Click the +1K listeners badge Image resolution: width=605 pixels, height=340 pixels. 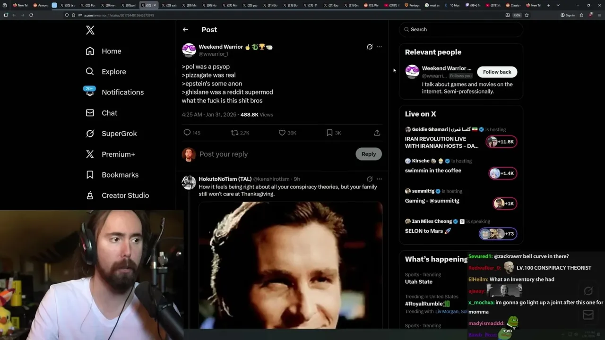[505, 204]
